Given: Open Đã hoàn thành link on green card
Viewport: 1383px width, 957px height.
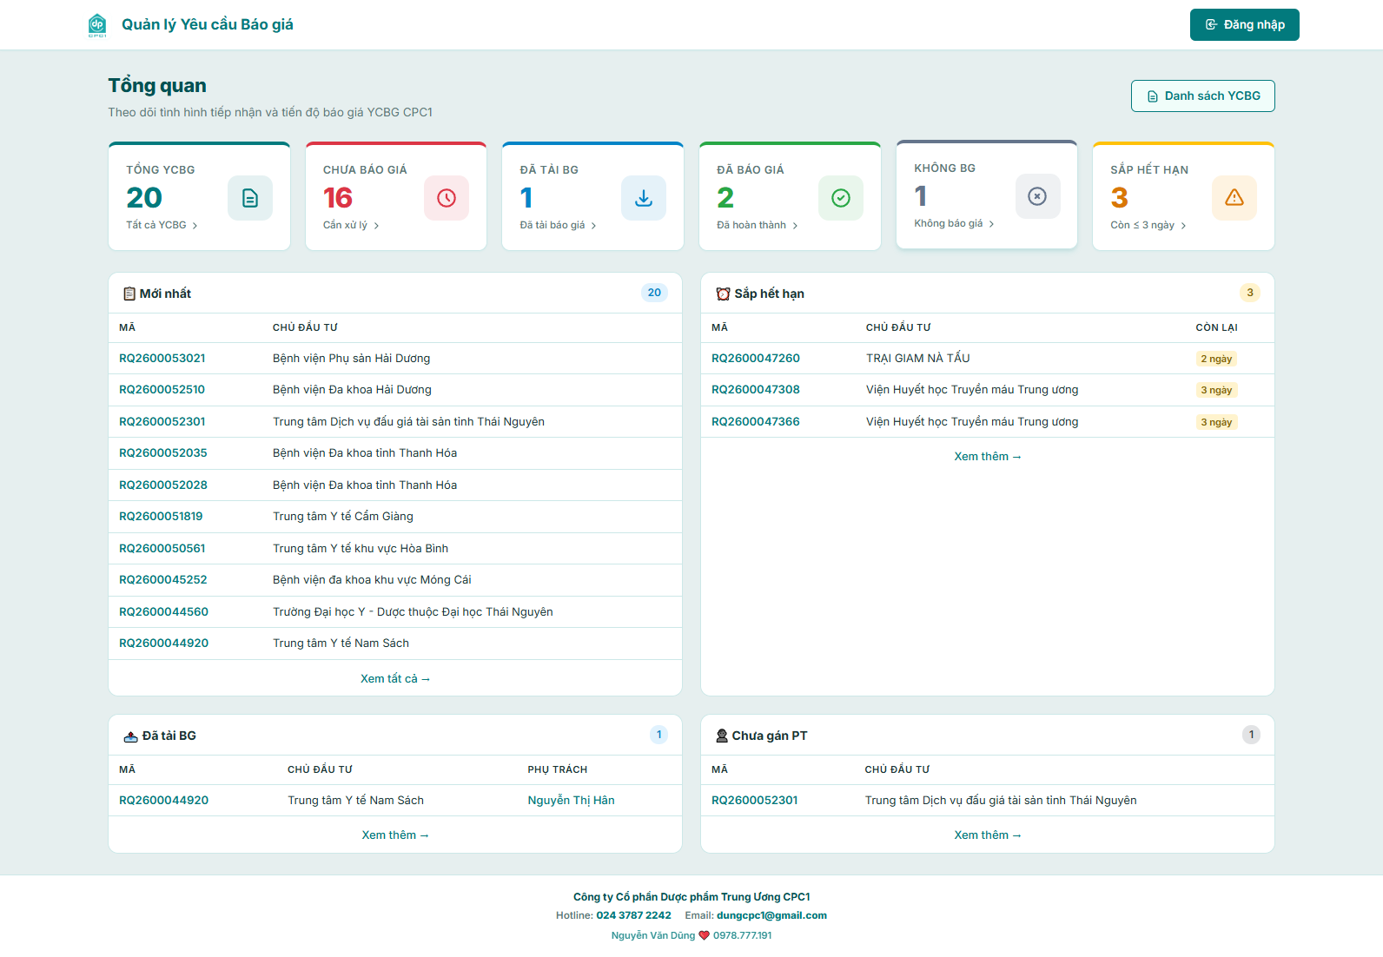Looking at the screenshot, I should tap(757, 225).
